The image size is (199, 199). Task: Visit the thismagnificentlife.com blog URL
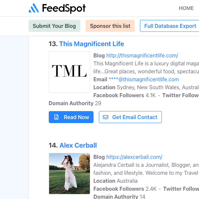(142, 56)
